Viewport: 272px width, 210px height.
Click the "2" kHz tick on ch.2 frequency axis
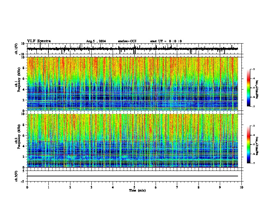(x=24, y=157)
